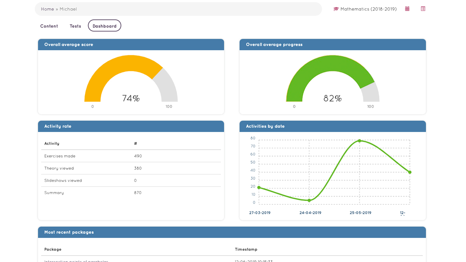Click the chart peak point at 25-05-2019
This screenshot has height=262, width=466.
(360, 141)
